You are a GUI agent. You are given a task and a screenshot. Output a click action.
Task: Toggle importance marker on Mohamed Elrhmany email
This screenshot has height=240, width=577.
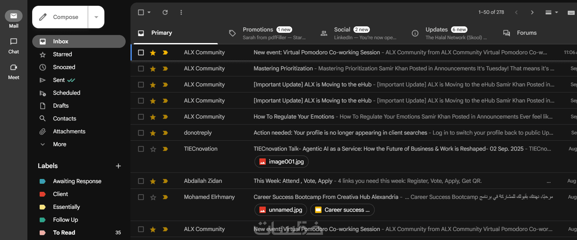point(165,197)
